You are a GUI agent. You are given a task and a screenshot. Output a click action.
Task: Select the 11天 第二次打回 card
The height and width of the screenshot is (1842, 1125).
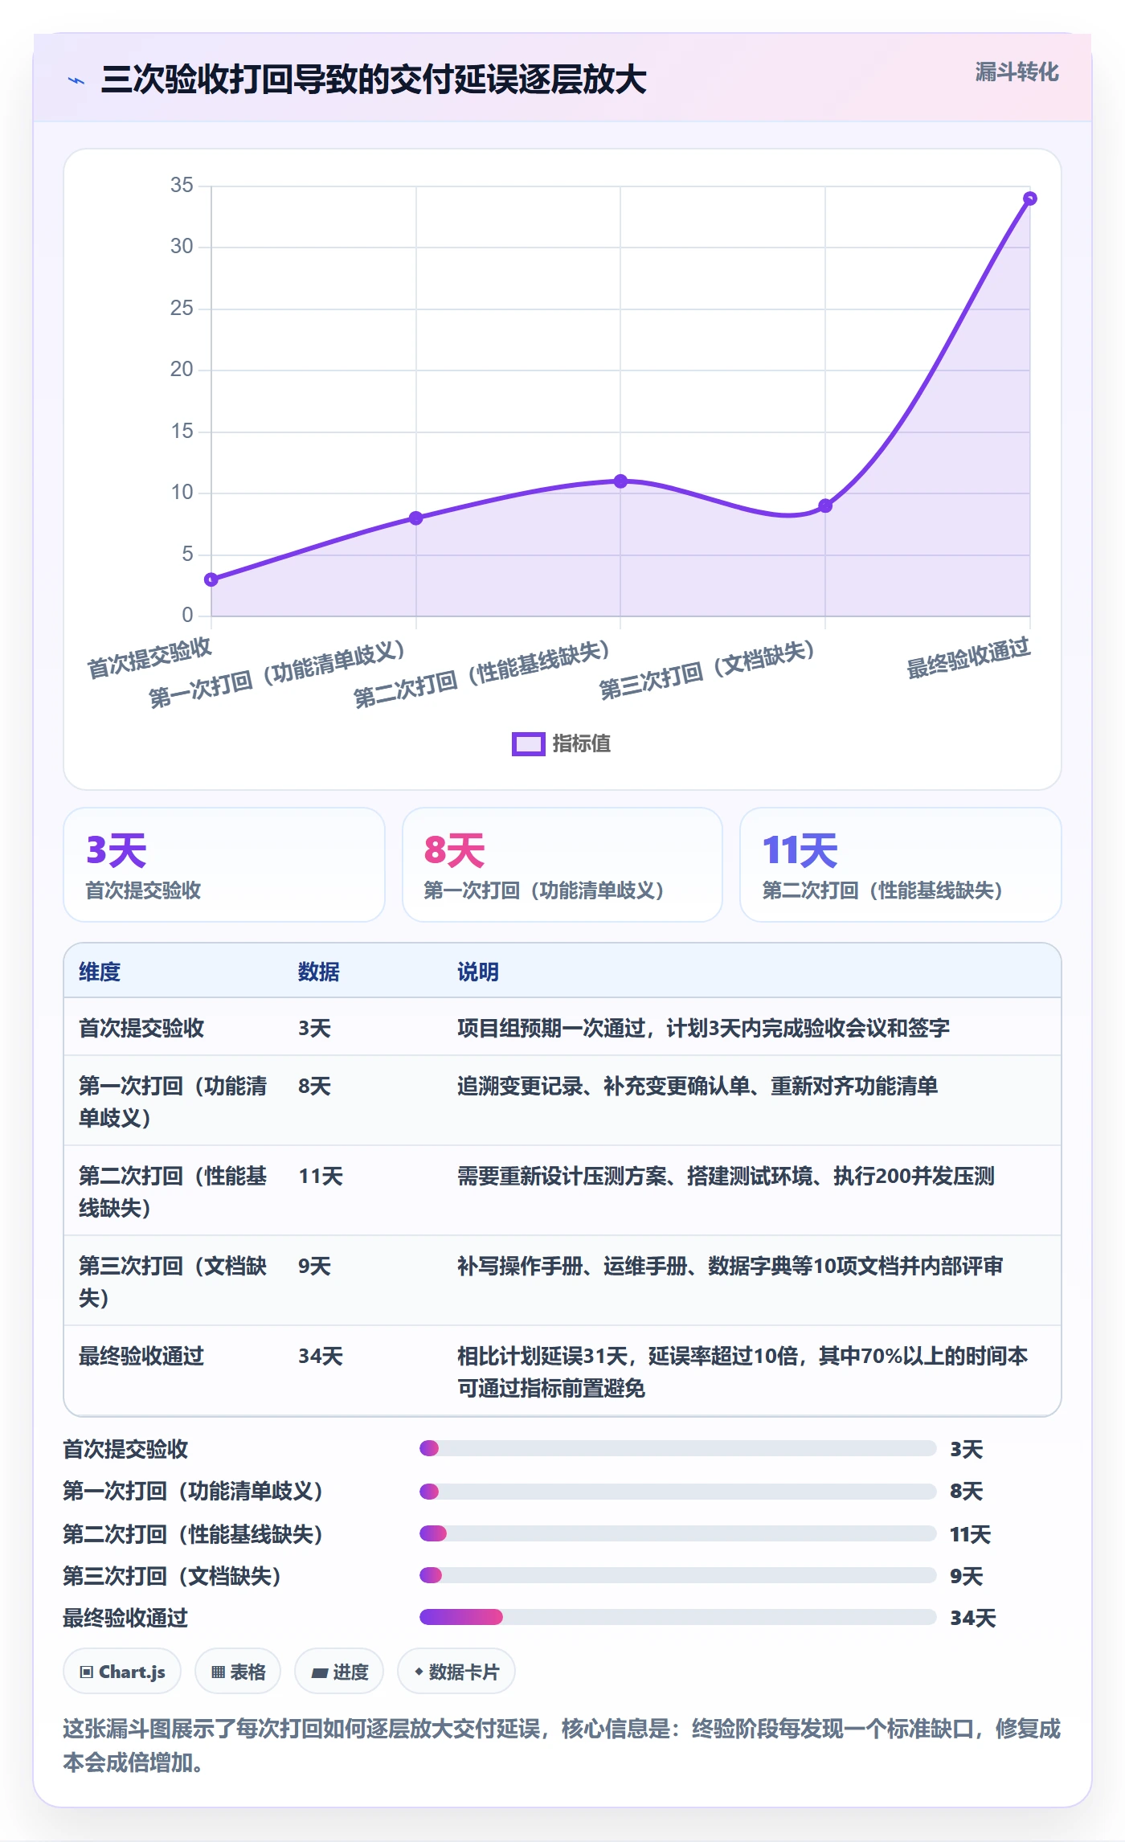[x=900, y=865]
